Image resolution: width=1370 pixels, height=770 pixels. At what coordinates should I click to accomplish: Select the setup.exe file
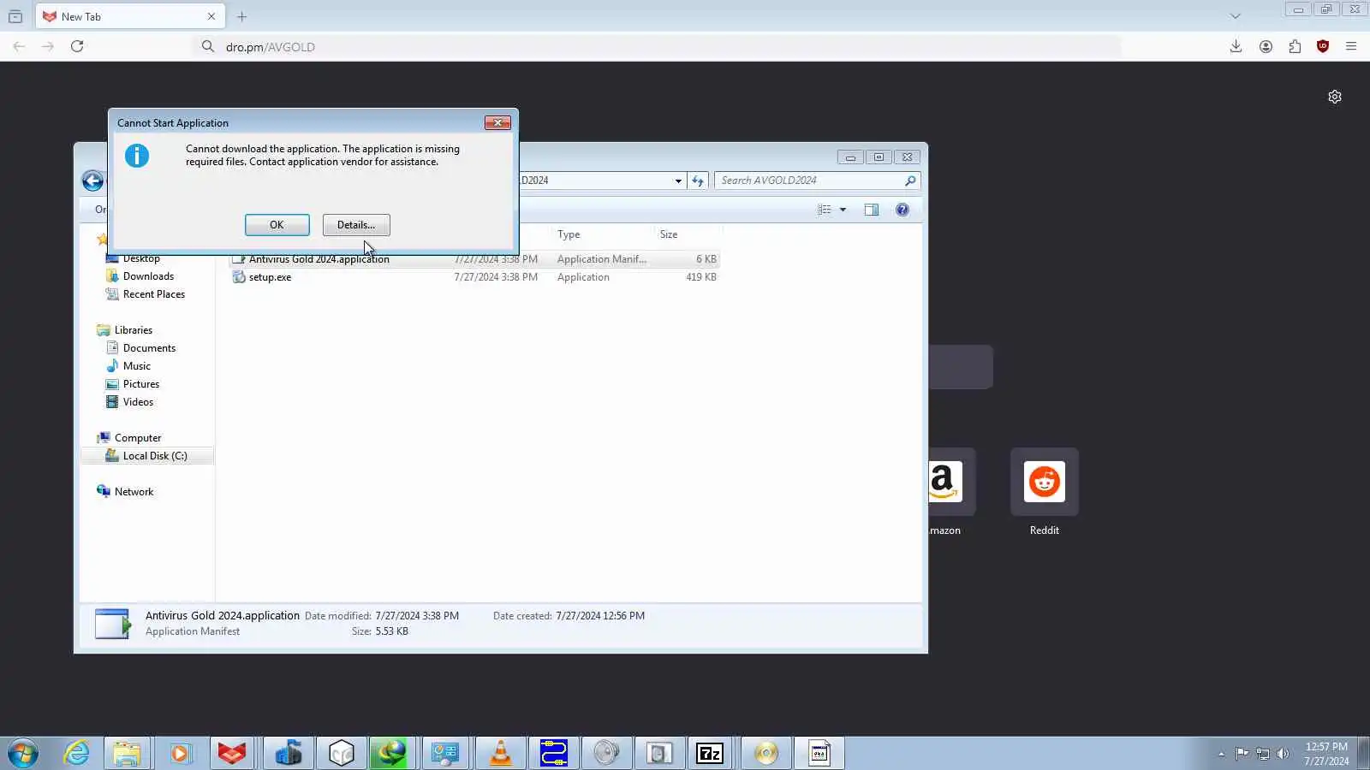475,277
